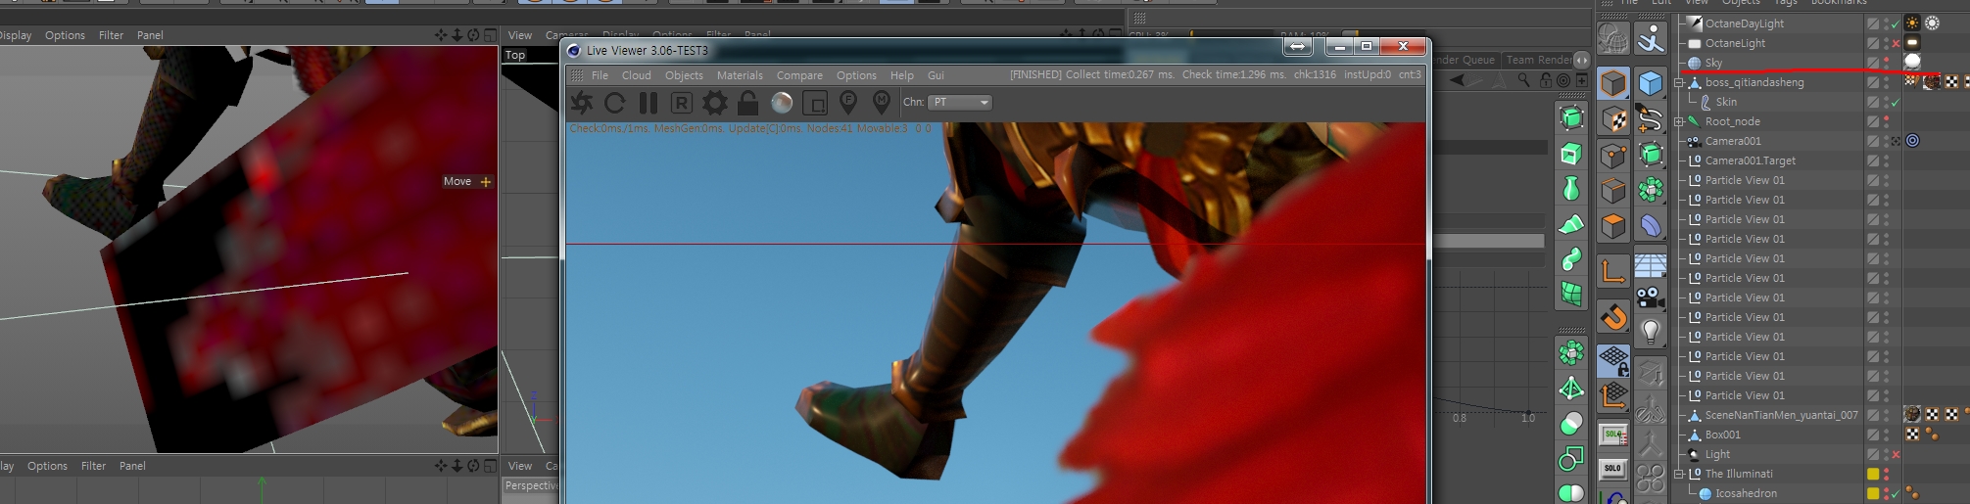Pause the Live Viewer render
The width and height of the screenshot is (1970, 504).
click(649, 102)
